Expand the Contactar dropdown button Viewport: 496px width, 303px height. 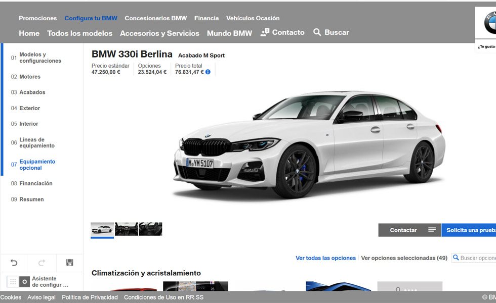click(x=432, y=230)
